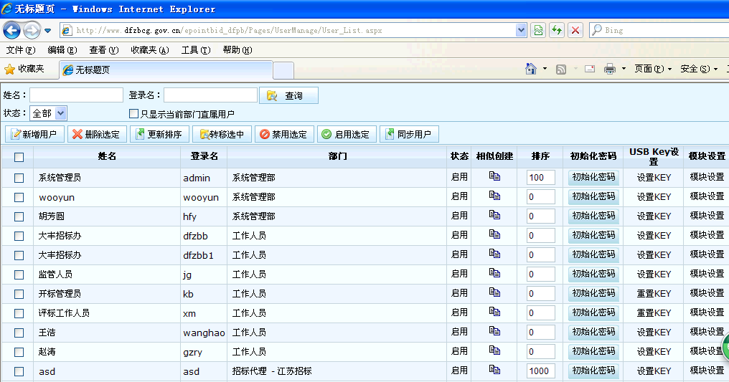
Task: Open the 文件(F) menu
Action: 21,49
